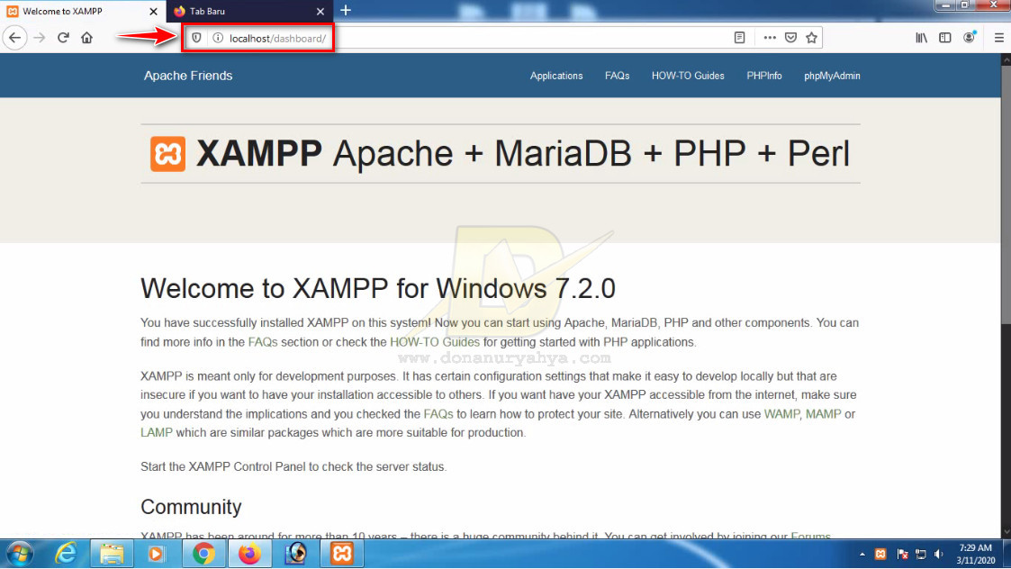Open Applications in navigation bar

pyautogui.click(x=556, y=76)
